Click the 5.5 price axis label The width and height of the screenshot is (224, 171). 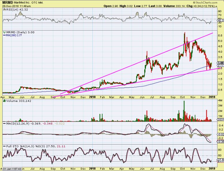click(220, 36)
